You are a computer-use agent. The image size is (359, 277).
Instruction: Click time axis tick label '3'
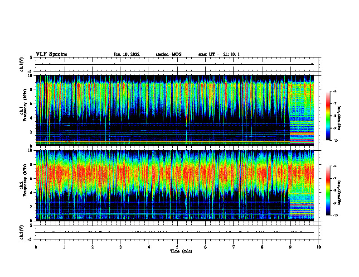pos(121,247)
